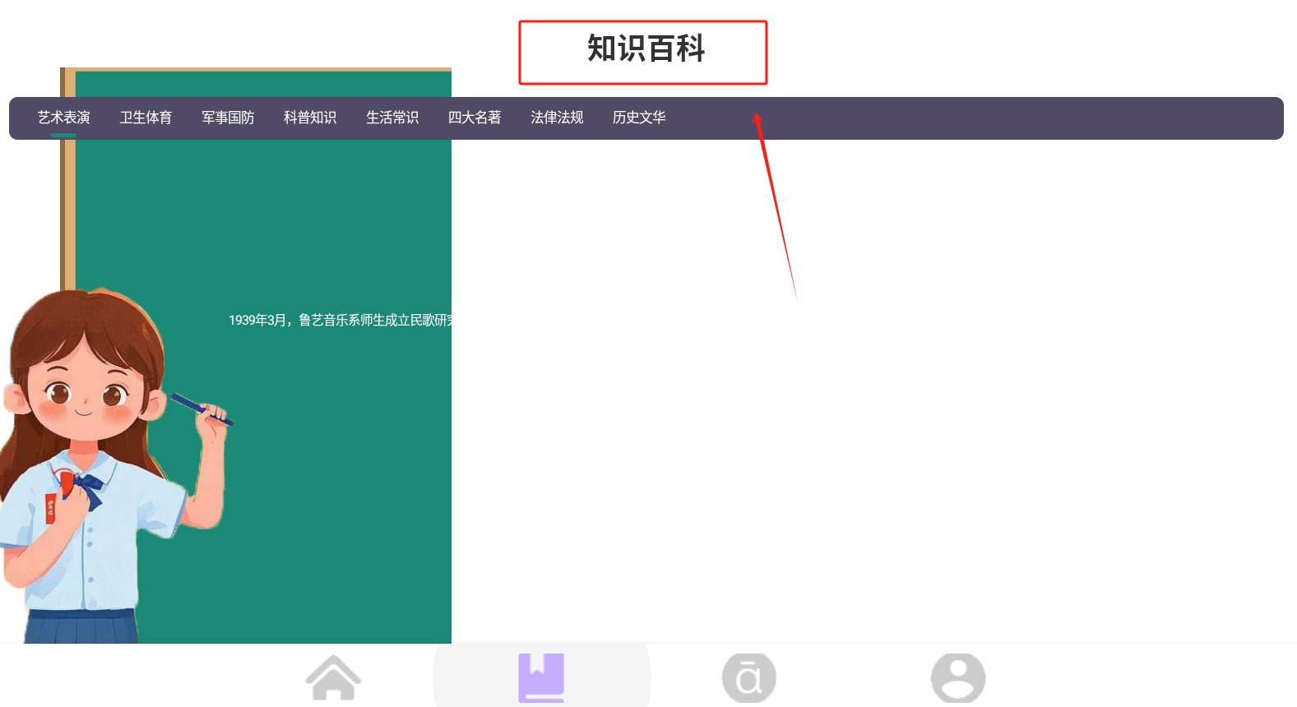
Task: Select the 历史文华 tab
Action: [x=639, y=118]
